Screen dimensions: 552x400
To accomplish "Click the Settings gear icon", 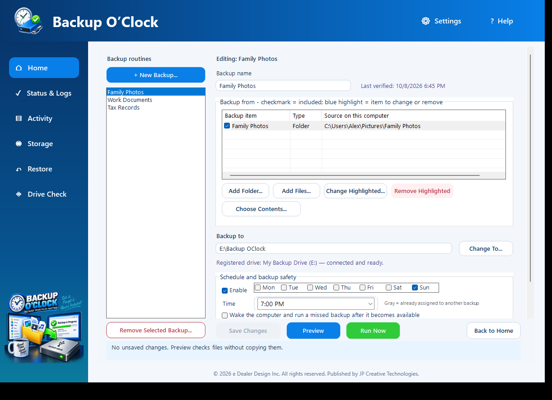I will pos(426,21).
